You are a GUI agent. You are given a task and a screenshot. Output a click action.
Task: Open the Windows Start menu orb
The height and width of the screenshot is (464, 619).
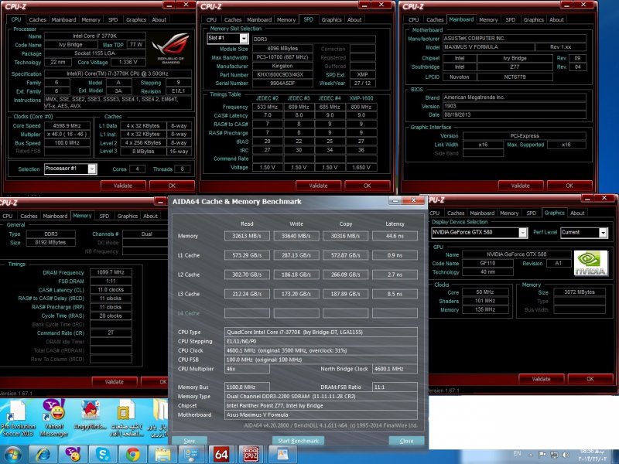(x=12, y=454)
